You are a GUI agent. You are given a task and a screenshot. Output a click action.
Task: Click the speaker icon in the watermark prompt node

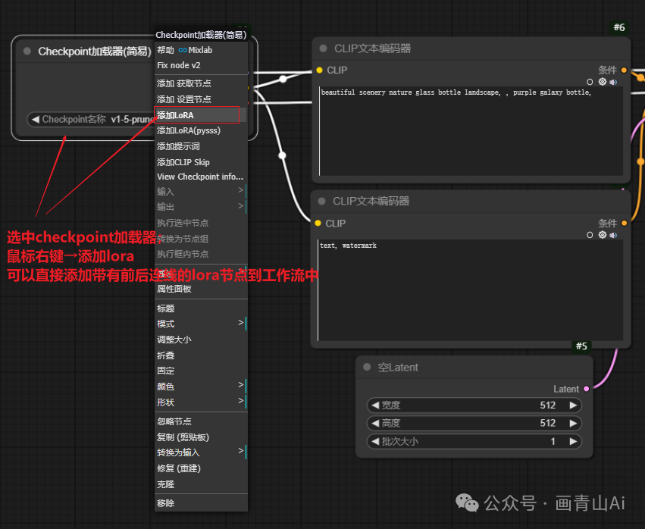click(613, 235)
